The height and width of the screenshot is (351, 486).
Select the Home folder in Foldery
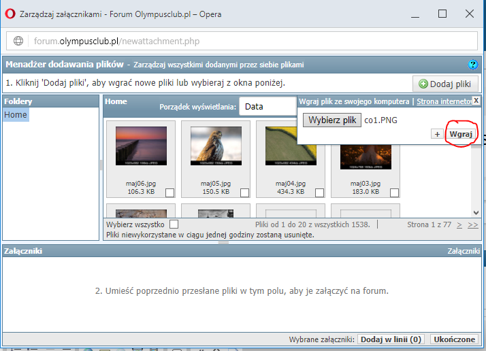(16, 115)
